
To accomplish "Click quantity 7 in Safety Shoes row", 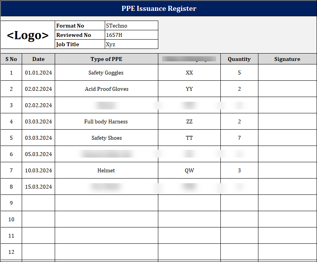I will point(239,138).
